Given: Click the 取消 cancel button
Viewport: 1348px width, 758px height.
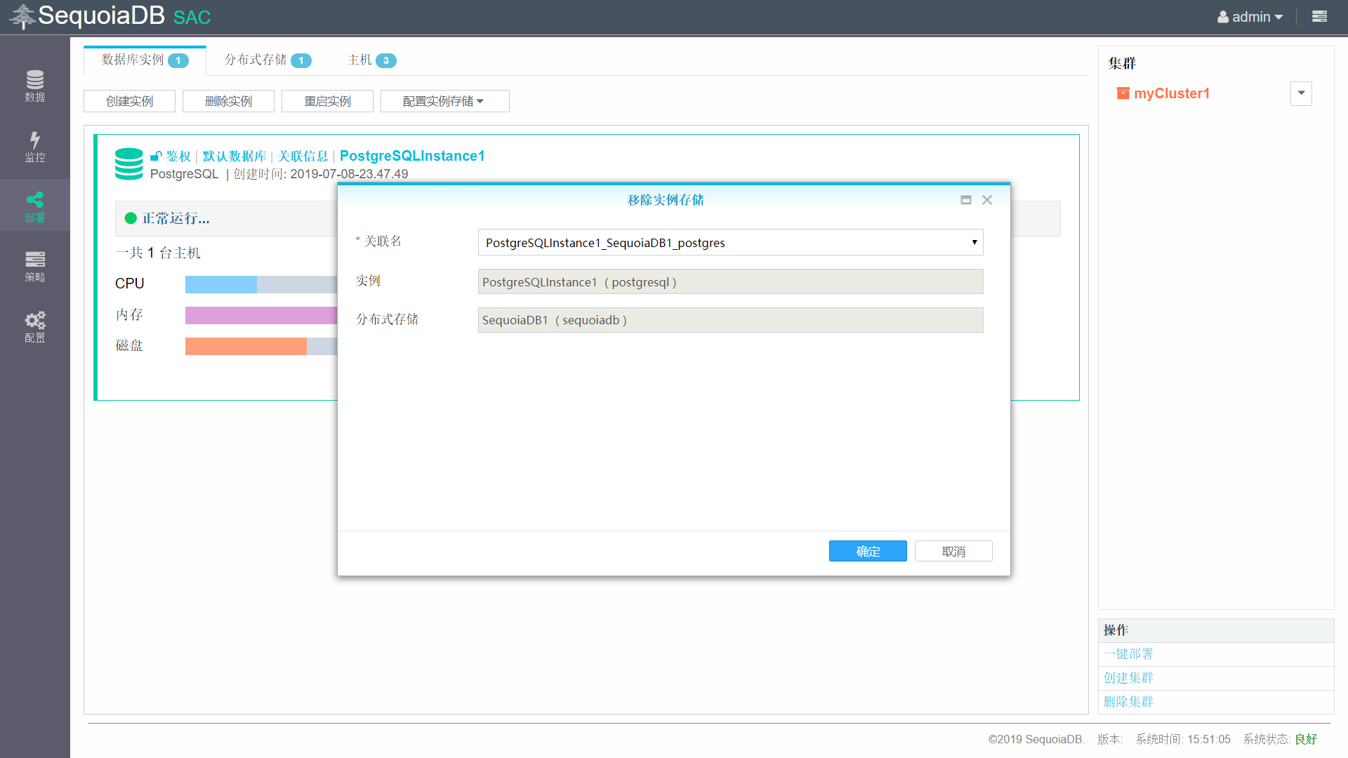Looking at the screenshot, I should (x=953, y=551).
